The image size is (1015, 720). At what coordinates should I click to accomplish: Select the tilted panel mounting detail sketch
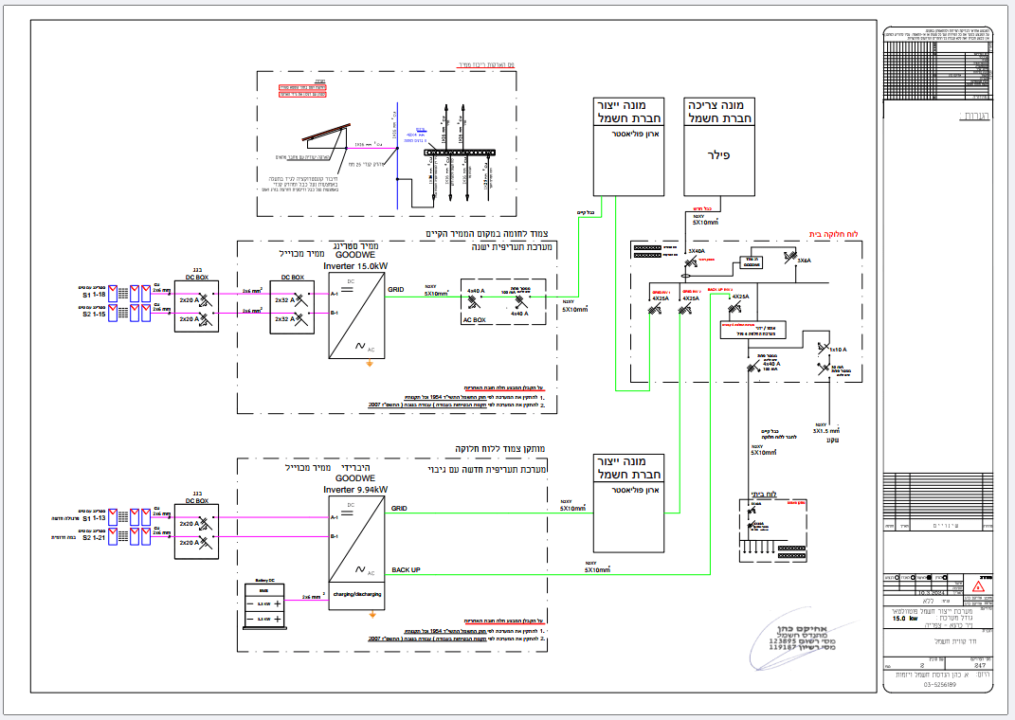pyautogui.click(x=322, y=143)
